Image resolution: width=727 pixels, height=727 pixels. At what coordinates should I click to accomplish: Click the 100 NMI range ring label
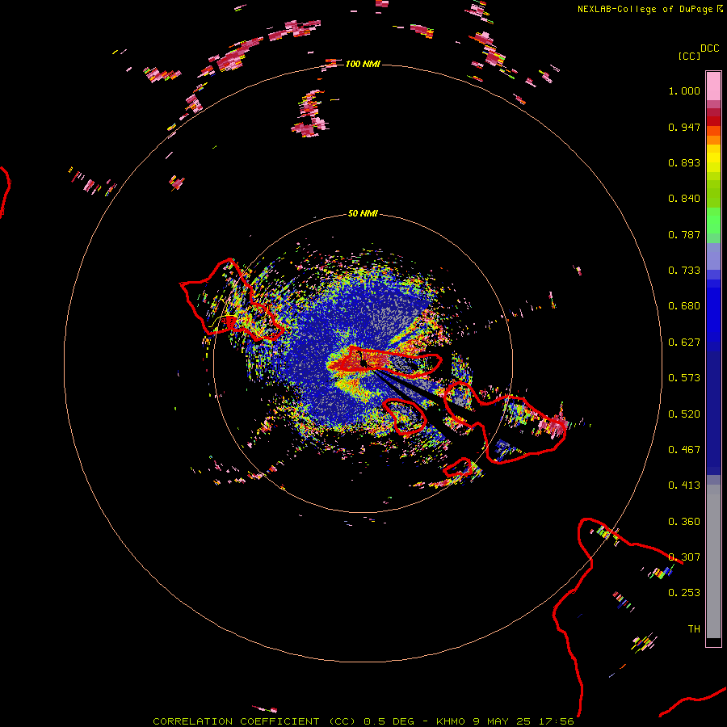point(363,64)
